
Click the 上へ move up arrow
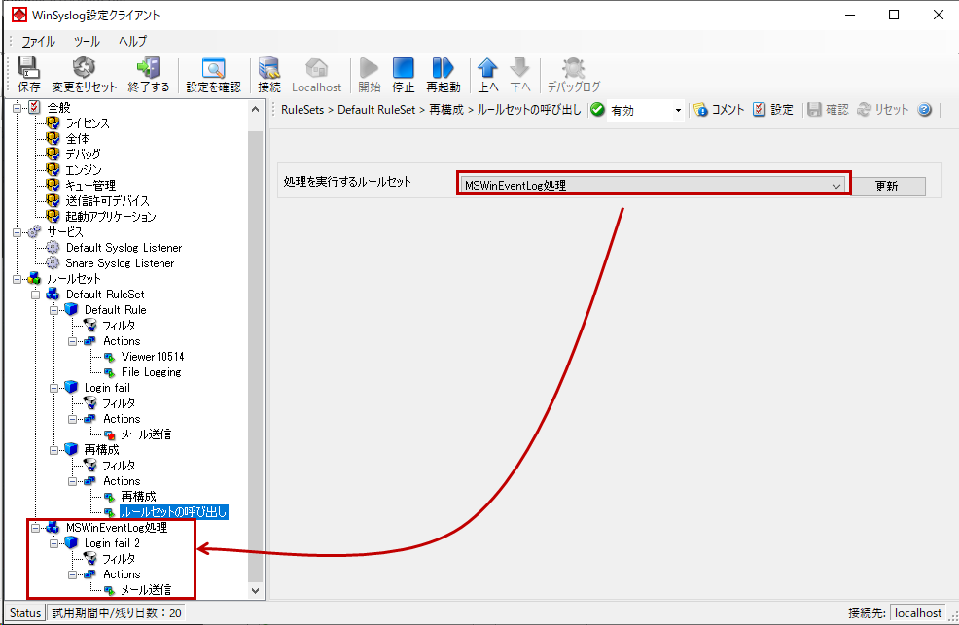pos(487,68)
